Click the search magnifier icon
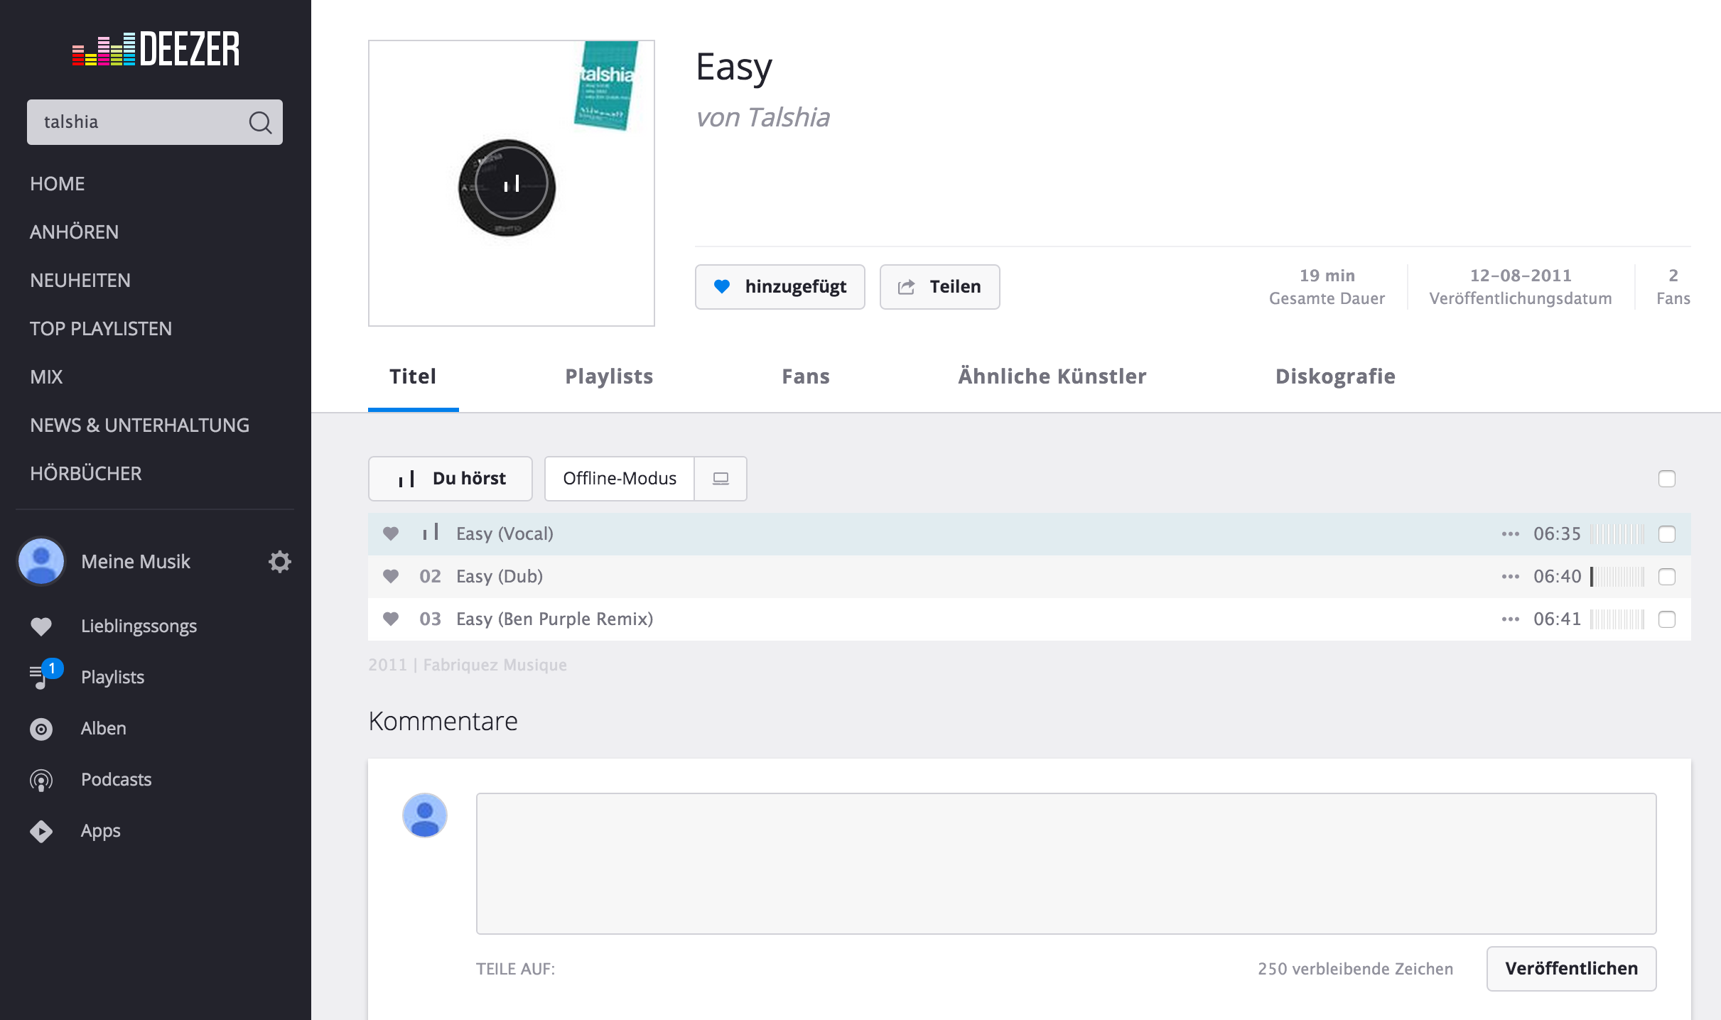The image size is (1721, 1020). tap(260, 122)
